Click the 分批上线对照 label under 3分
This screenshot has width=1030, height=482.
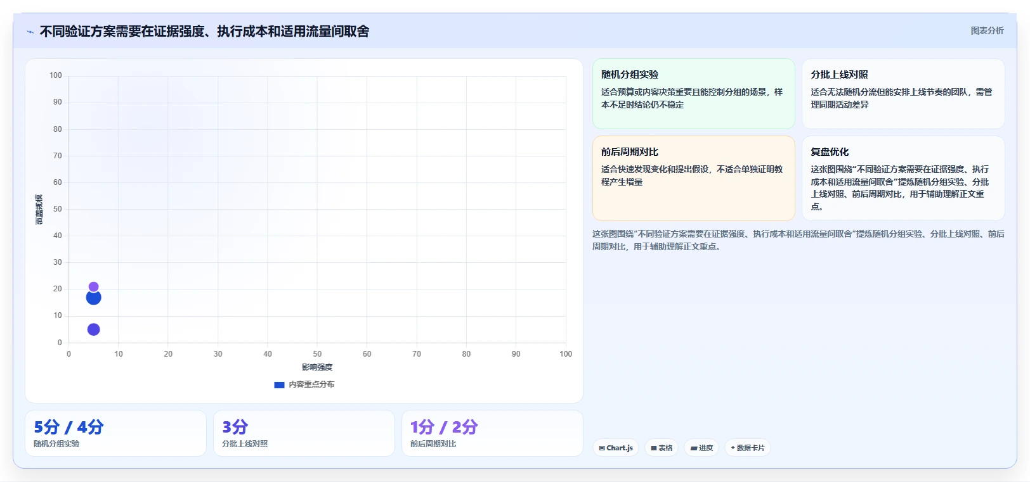click(245, 444)
